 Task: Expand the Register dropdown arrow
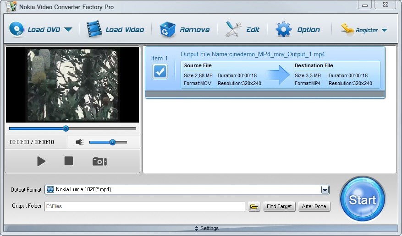point(384,30)
